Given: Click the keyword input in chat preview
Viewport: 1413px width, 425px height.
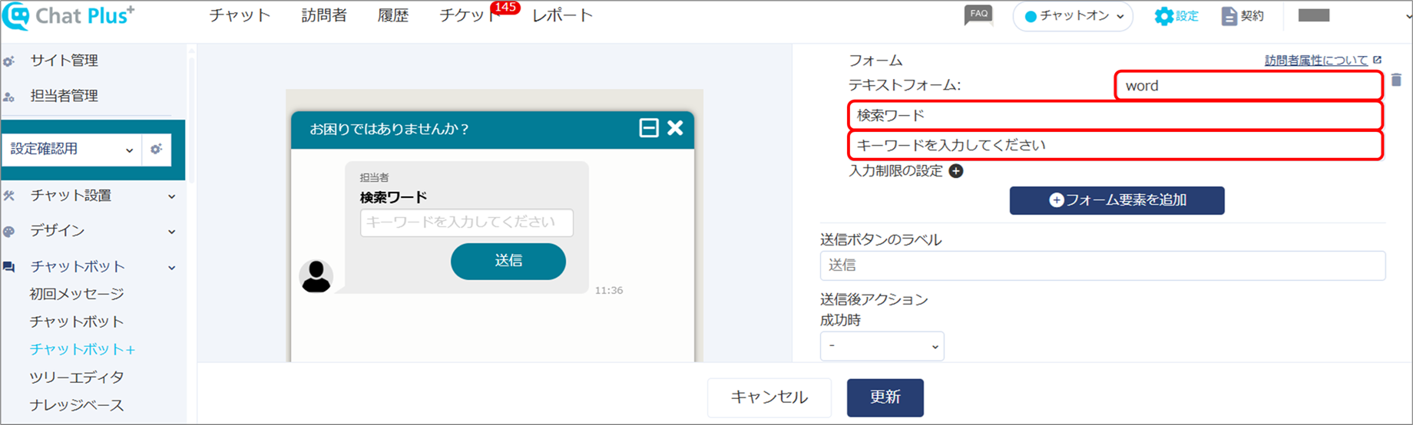Looking at the screenshot, I should [x=467, y=222].
